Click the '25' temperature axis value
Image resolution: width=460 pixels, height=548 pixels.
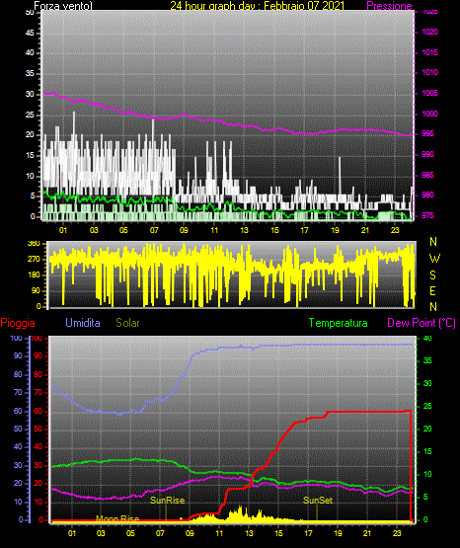427,406
